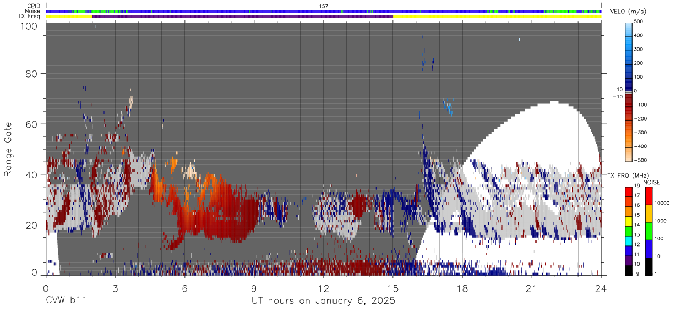The width and height of the screenshot is (676, 312).
Task: Click the 17 label on TX FRQ legend
Action: coord(637,196)
